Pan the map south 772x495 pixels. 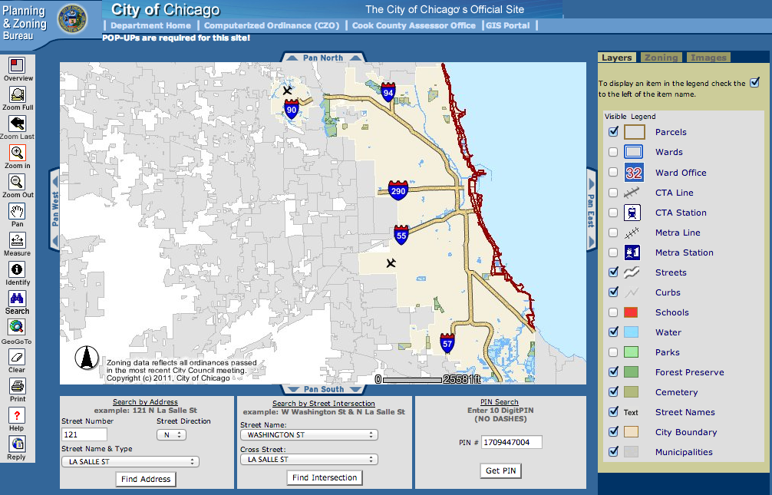coord(324,389)
